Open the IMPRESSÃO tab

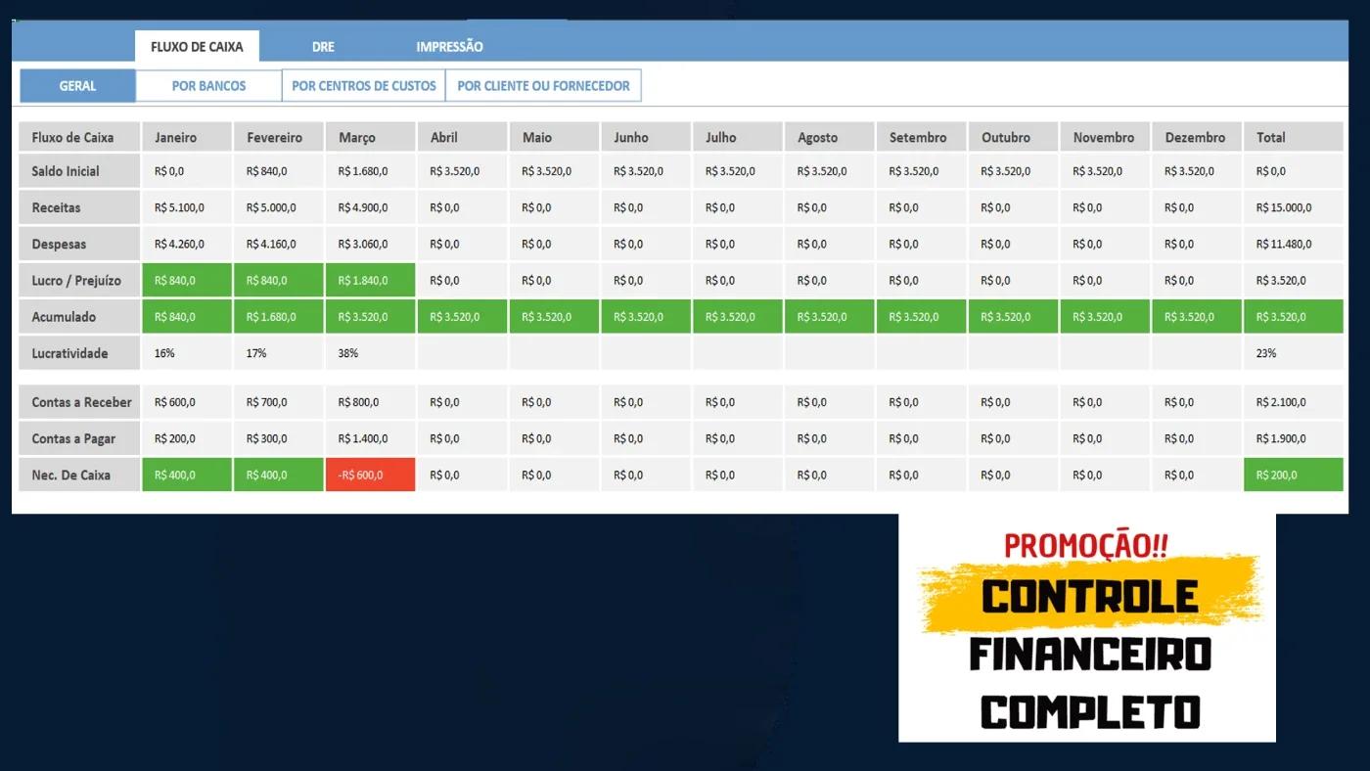[x=449, y=47]
